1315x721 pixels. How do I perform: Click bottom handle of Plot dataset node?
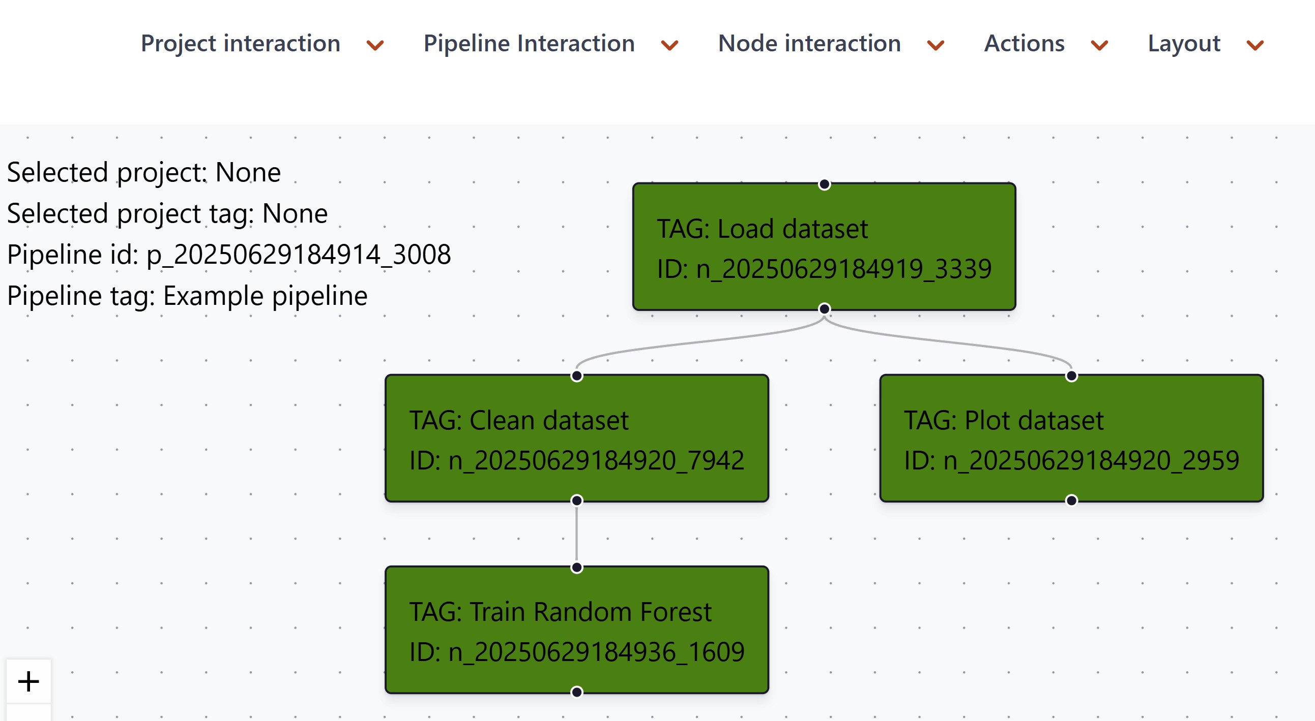click(x=1071, y=500)
